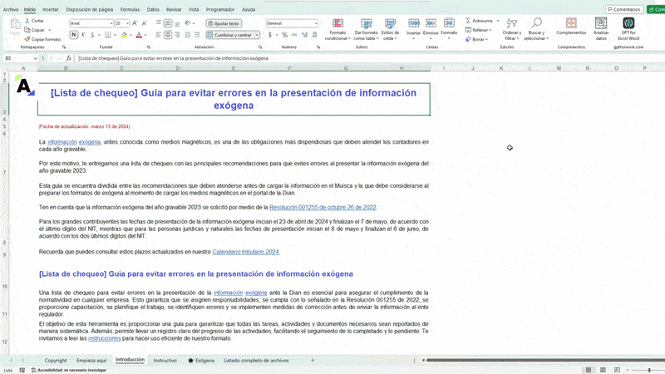This screenshot has height=374, width=665.
Task: Expand the General number format dropdown
Action: click(314, 24)
